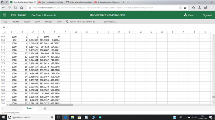The width and height of the screenshot is (215, 120).
Task: Open the browser home page
Action: coord(22,8)
